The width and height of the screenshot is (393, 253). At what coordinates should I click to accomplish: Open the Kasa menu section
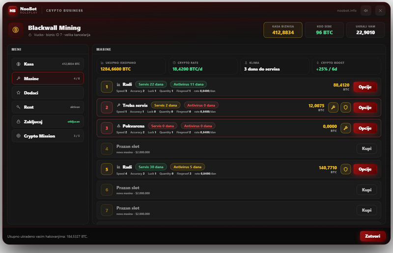[48, 64]
